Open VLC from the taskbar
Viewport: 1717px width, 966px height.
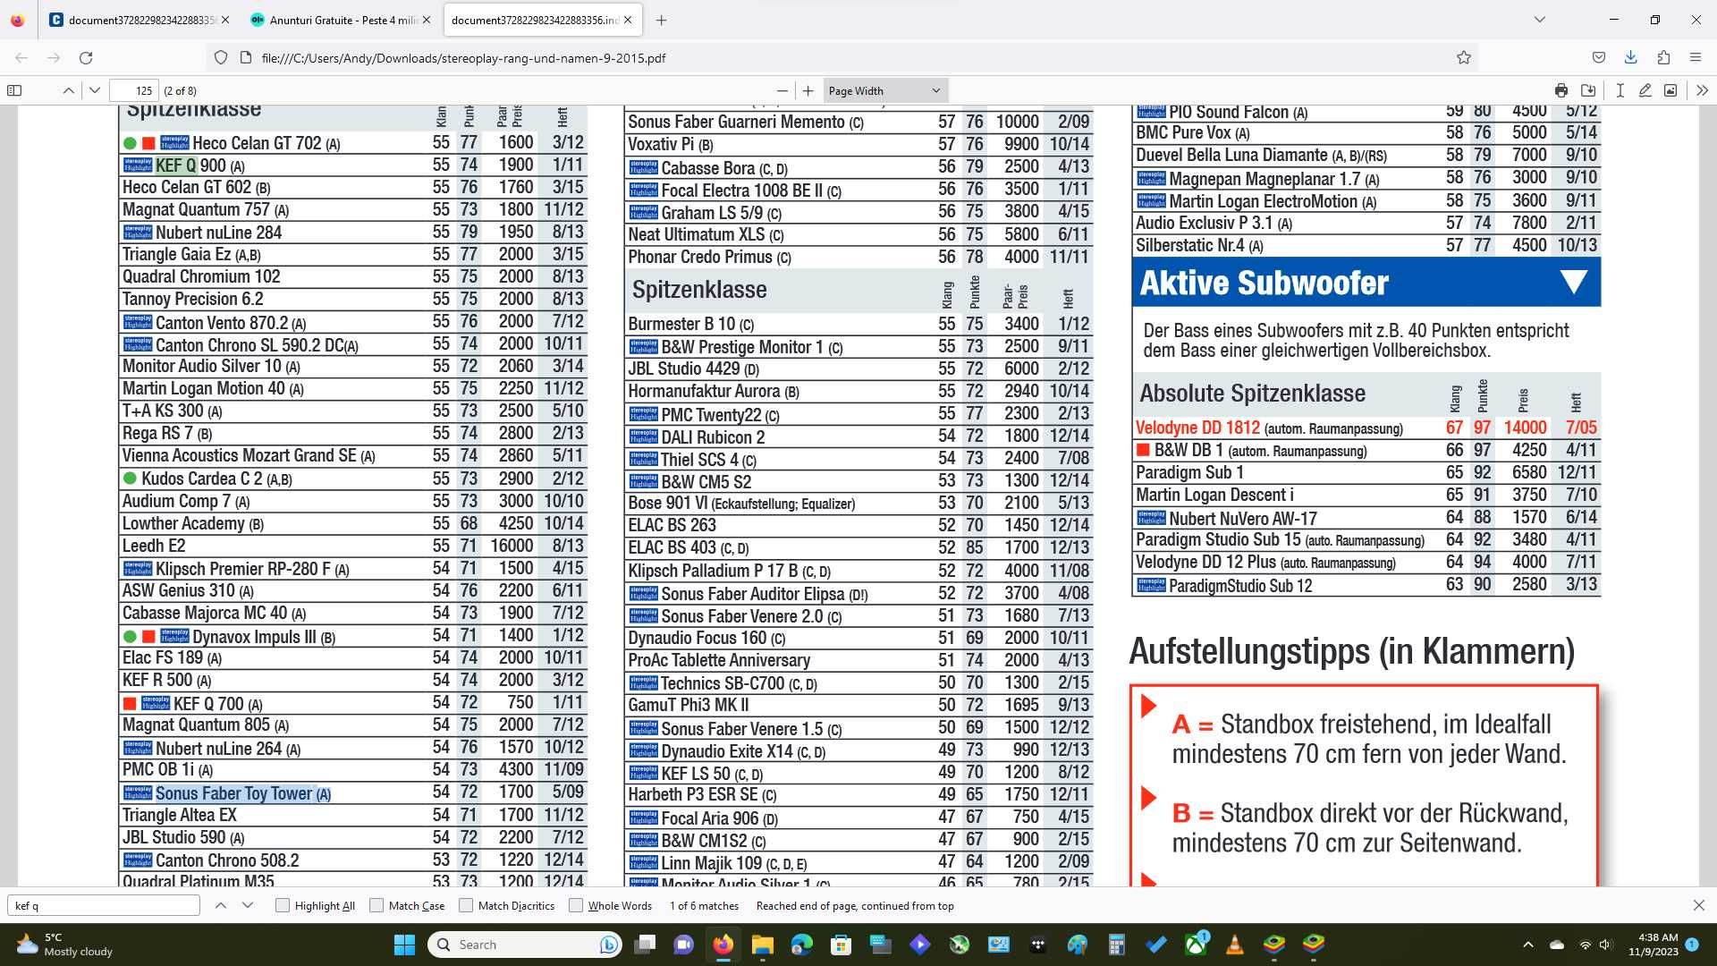coord(1235,945)
